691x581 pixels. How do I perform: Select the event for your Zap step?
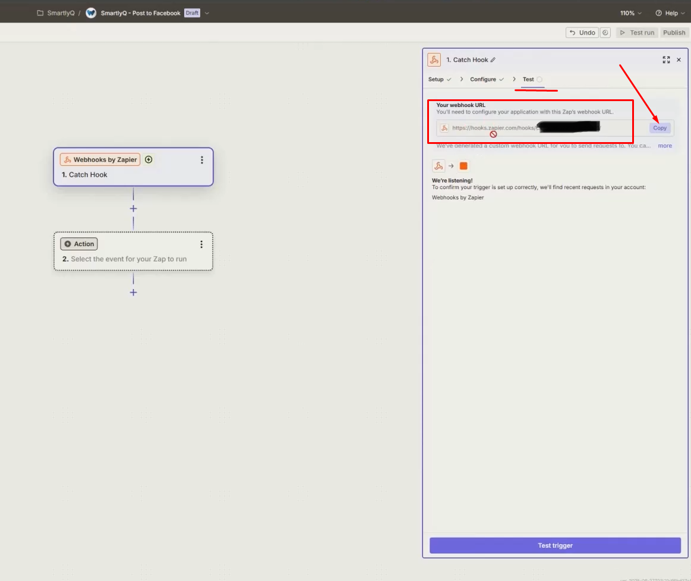(133, 251)
